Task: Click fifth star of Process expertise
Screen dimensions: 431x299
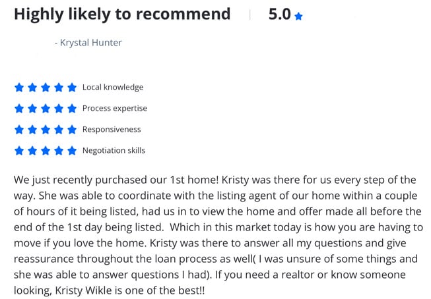Action: (72, 109)
